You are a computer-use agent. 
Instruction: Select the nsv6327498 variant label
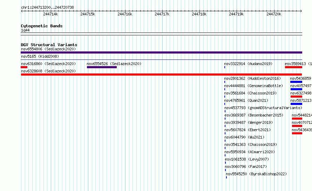click(x=301, y=93)
